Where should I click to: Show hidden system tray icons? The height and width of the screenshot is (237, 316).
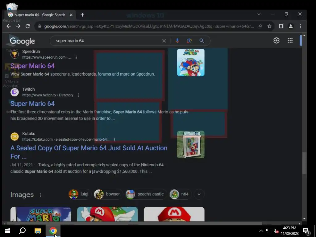click(x=261, y=231)
